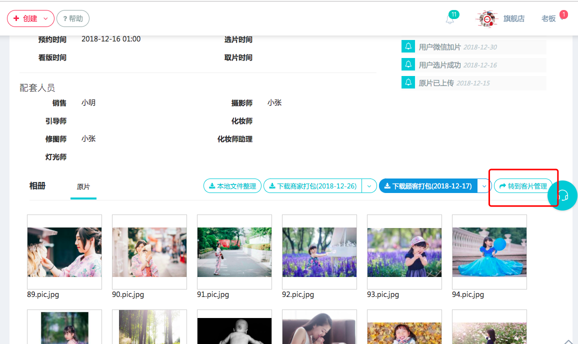Click bell icon beside 用户选片成功

(x=408, y=65)
